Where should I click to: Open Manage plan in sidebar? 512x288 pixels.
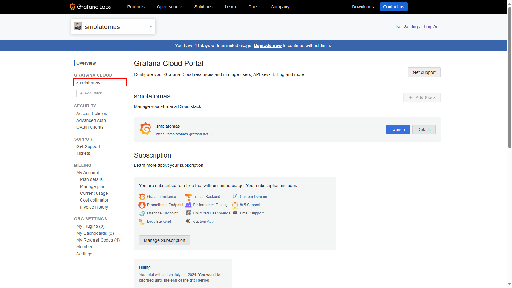click(93, 186)
